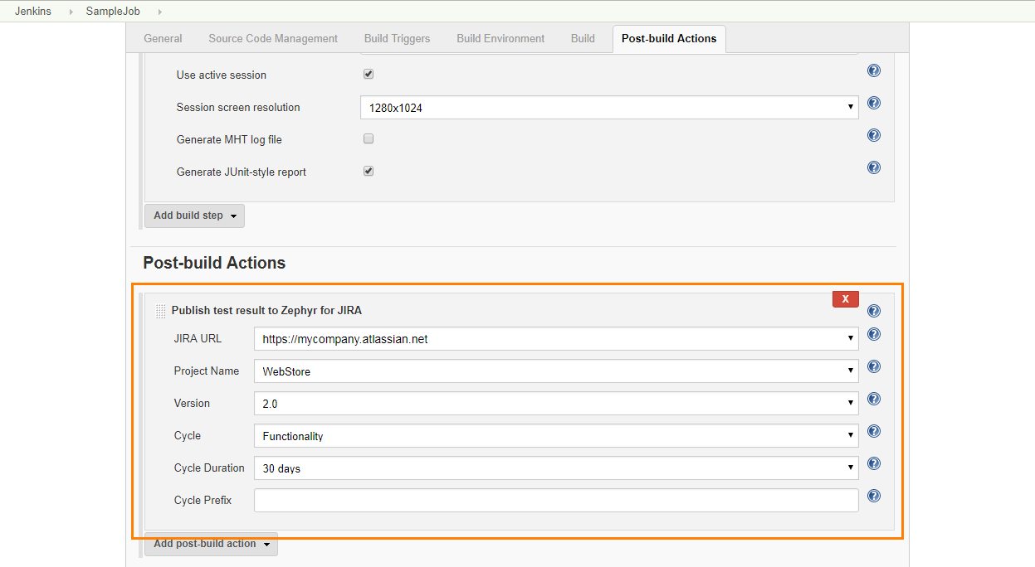Screen dimensions: 1035x567
Task: Show help for Session screen resolution
Action: pyautogui.click(x=873, y=103)
